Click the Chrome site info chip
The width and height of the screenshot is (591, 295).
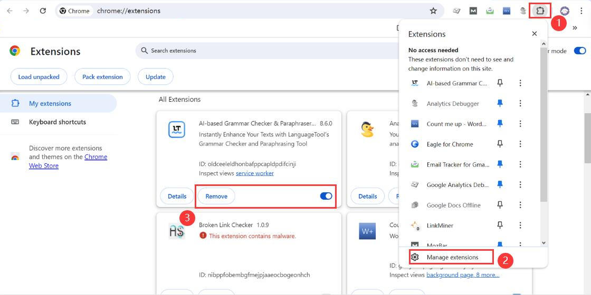(75, 11)
